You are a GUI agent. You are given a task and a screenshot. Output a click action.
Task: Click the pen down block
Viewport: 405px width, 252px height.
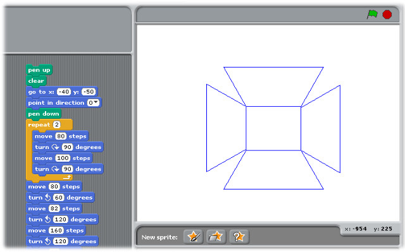44,114
